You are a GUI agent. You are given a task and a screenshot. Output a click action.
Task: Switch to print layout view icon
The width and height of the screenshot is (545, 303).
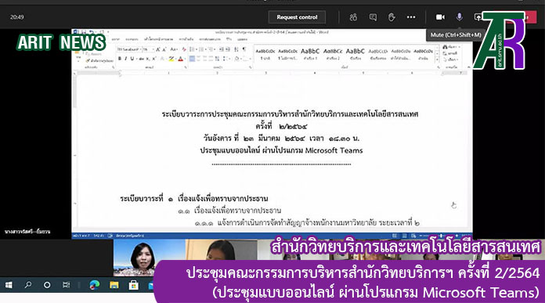click(404, 236)
